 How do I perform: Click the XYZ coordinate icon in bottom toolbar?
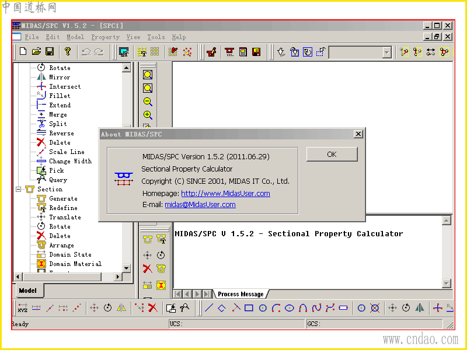coord(23,308)
